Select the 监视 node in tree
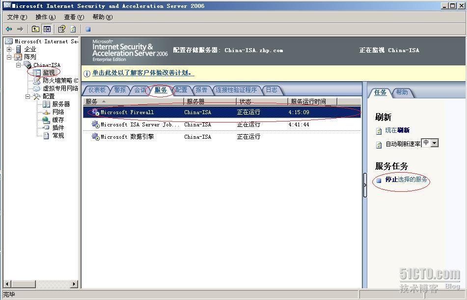Screen dimensions: 467x300 click(49, 72)
